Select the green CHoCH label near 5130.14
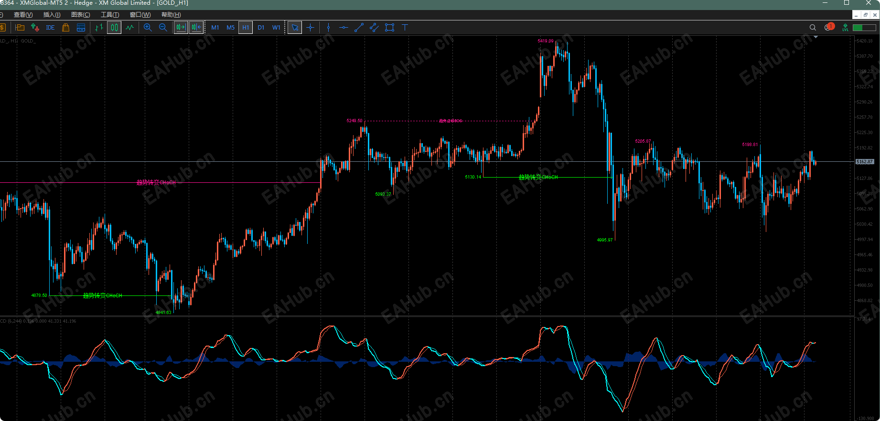Viewport: 880px width, 421px height. click(538, 177)
